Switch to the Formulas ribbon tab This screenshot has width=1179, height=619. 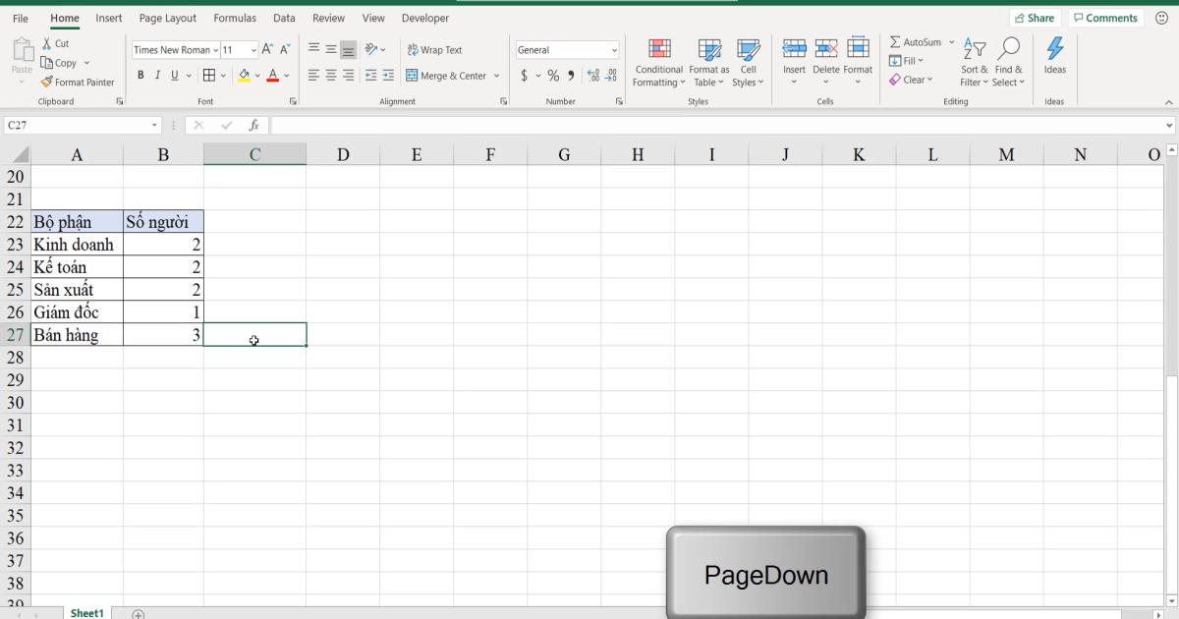[234, 18]
